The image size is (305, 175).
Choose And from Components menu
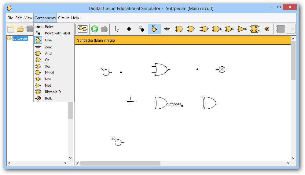pyautogui.click(x=54, y=54)
